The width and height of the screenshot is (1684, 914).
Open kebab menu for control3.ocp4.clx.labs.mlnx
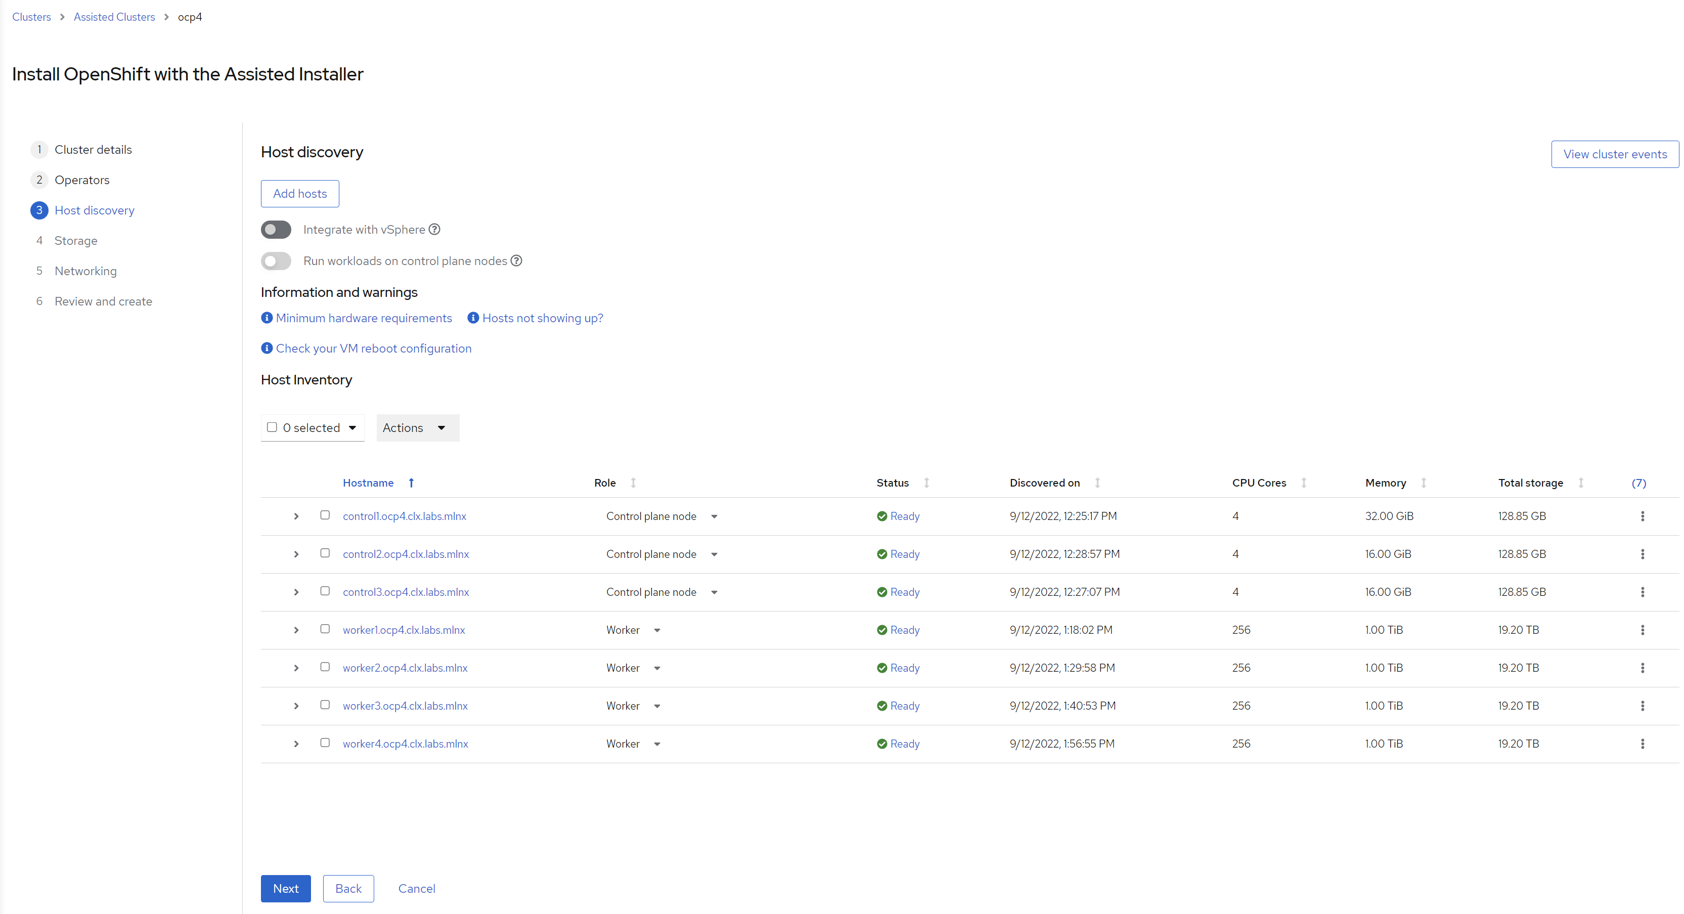(1642, 592)
